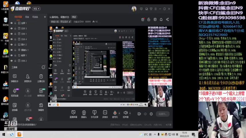Screen dimensions: 246x138
Task: Click the mini-window icon in title bar
Action: pos(146,9)
